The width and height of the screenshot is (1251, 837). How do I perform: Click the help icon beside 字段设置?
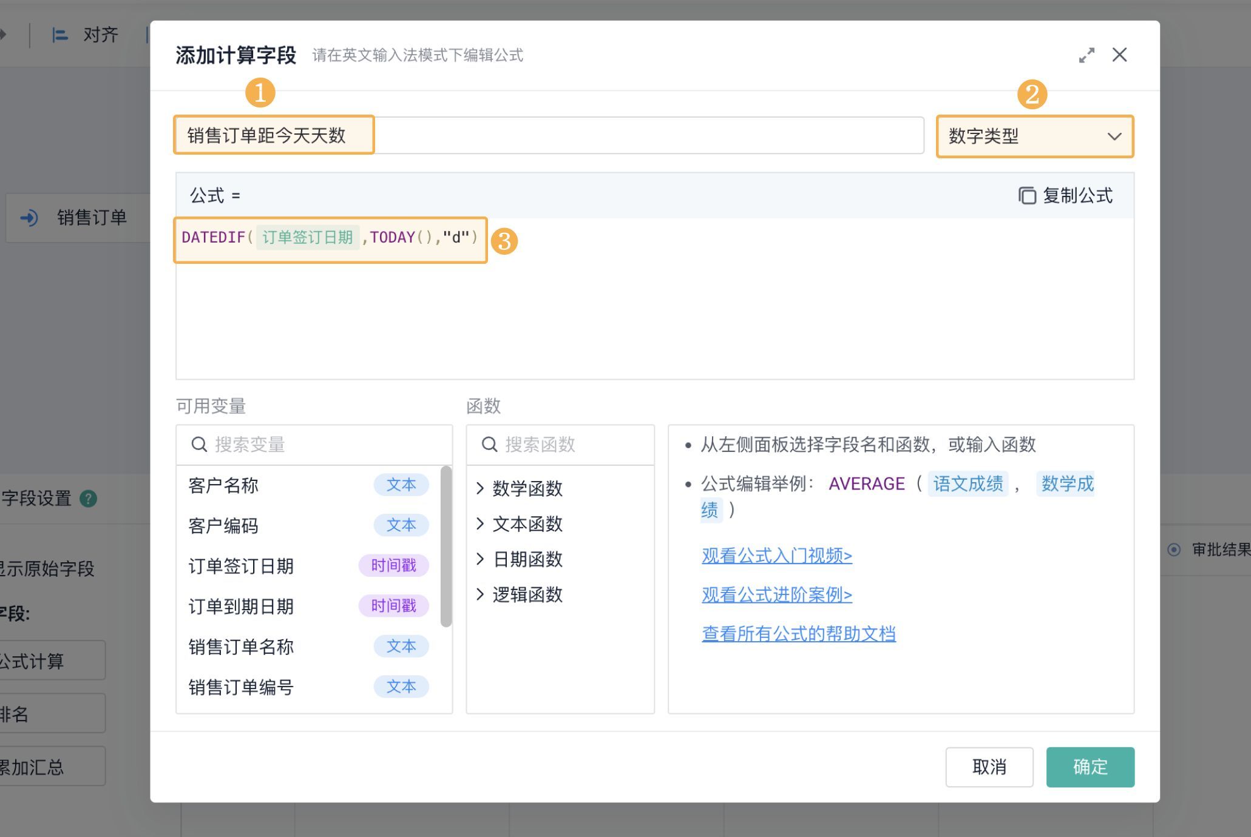(x=89, y=499)
